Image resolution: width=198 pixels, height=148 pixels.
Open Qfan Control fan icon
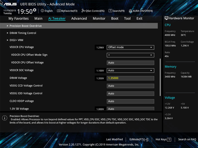point(83,11)
